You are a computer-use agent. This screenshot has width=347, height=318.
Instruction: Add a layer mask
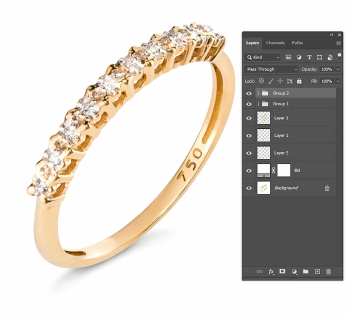click(x=282, y=271)
